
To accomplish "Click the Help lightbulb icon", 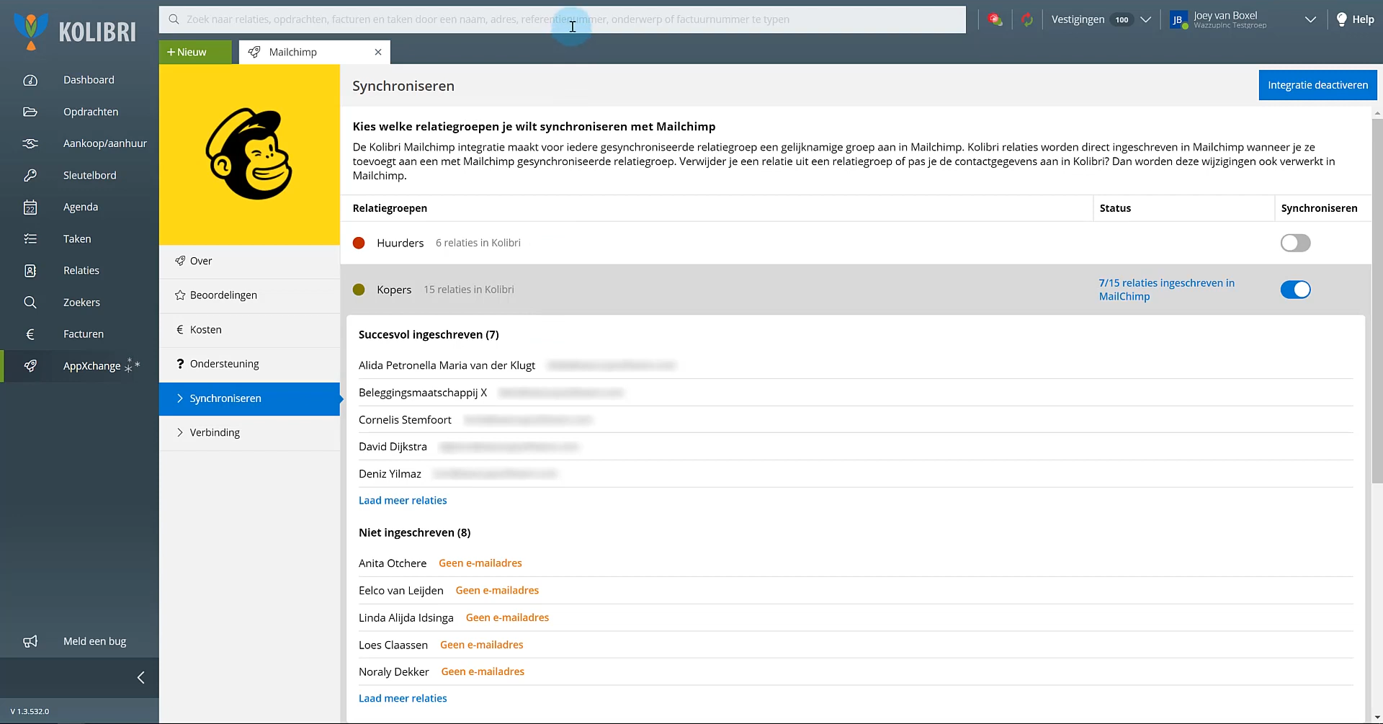I will [x=1341, y=19].
